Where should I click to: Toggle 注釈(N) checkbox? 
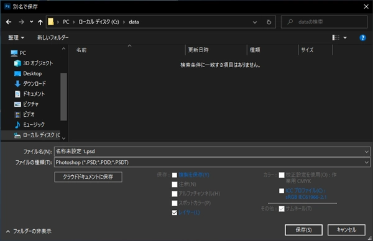[175, 184]
